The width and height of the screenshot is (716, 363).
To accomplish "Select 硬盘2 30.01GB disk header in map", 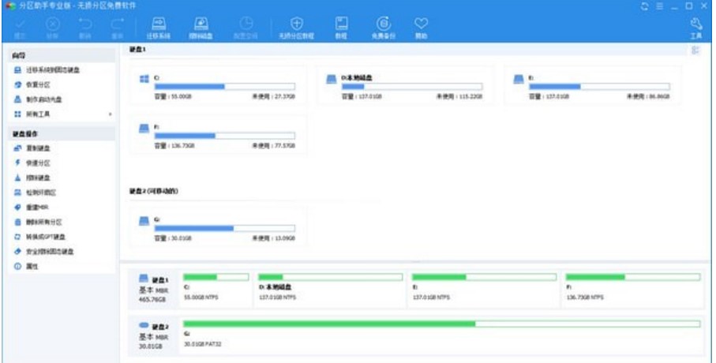I will pyautogui.click(x=154, y=337).
